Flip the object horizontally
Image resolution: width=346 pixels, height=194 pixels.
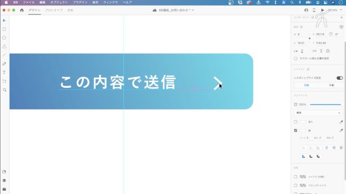tap(296, 51)
